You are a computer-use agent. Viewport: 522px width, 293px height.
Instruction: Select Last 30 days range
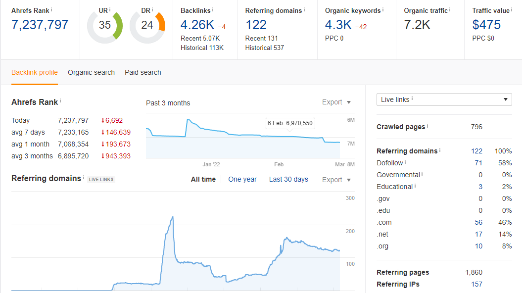(288, 180)
